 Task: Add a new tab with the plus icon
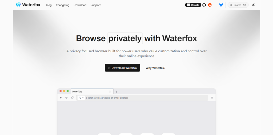(x=116, y=92)
